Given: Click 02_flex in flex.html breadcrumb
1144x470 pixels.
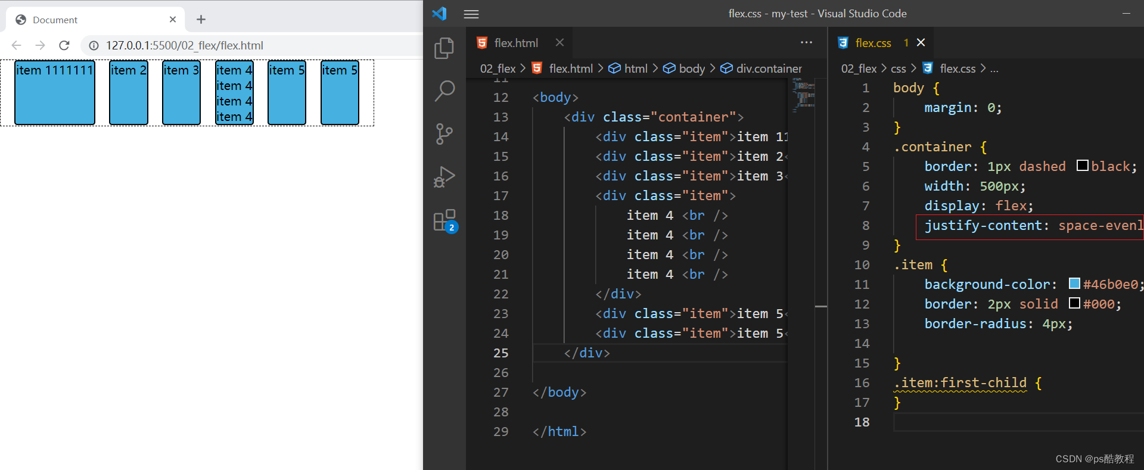Looking at the screenshot, I should [x=498, y=69].
